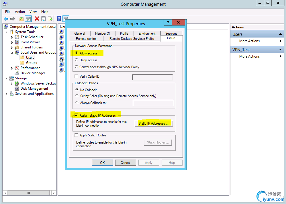Screen dimensions: 286x204
Task: Open More Actions under Users in Actions pane
Action: click(257, 41)
